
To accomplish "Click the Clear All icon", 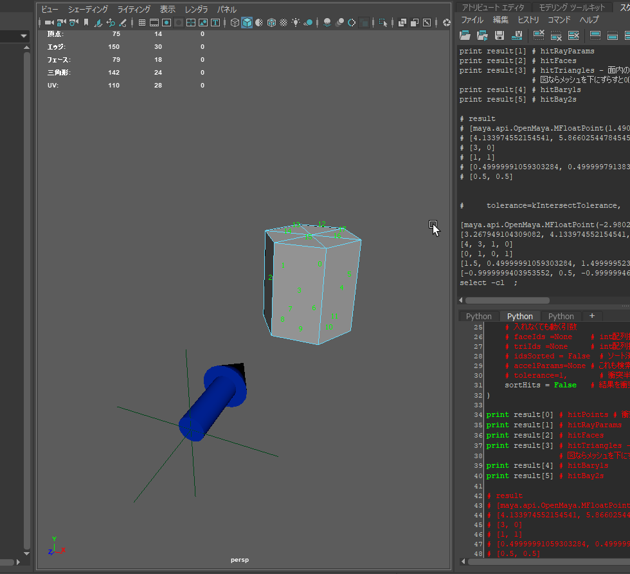I will 573,35.
